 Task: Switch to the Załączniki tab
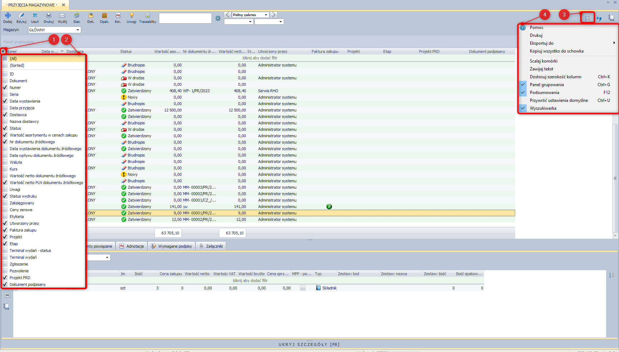[211, 246]
